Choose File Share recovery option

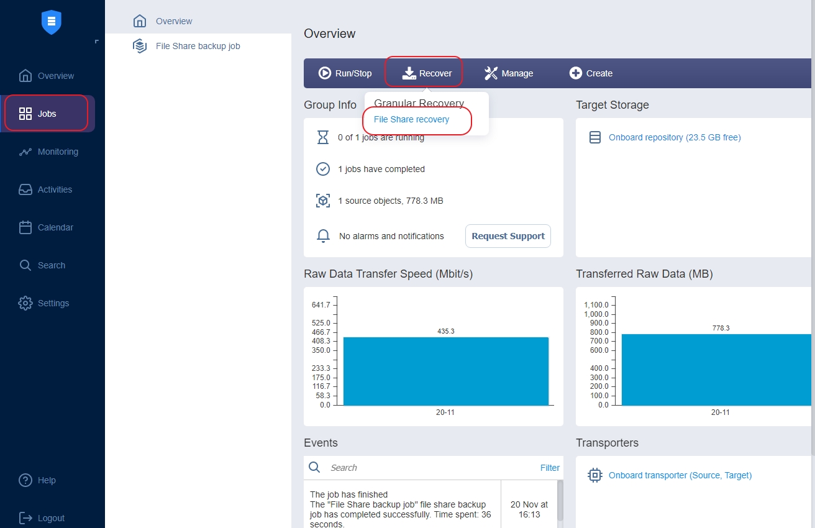[411, 119]
